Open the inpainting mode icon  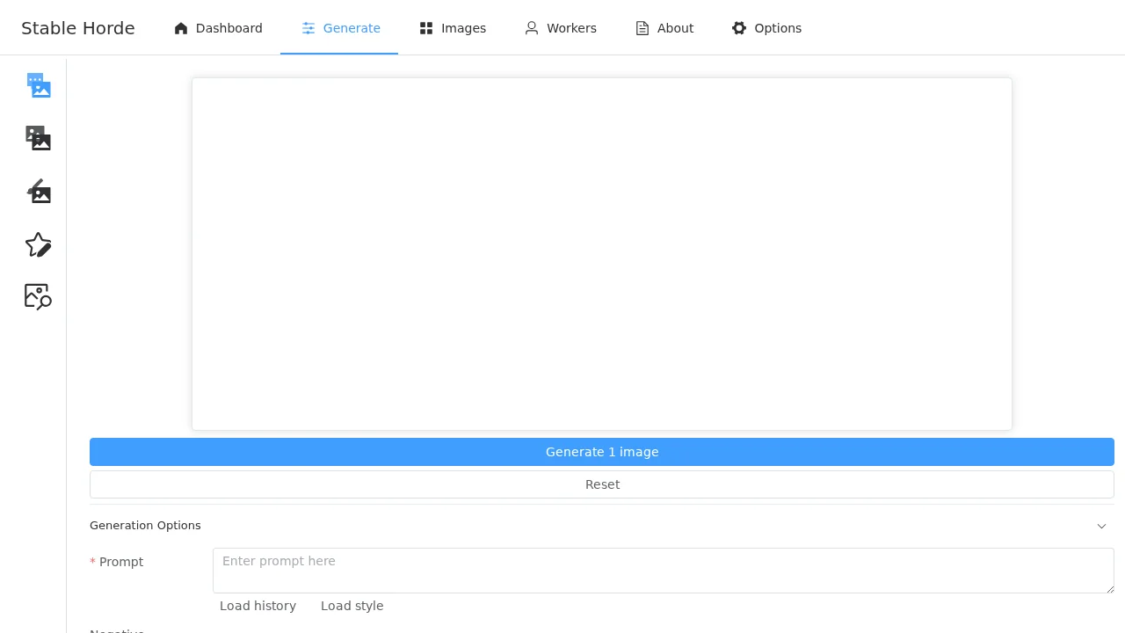coord(38,191)
